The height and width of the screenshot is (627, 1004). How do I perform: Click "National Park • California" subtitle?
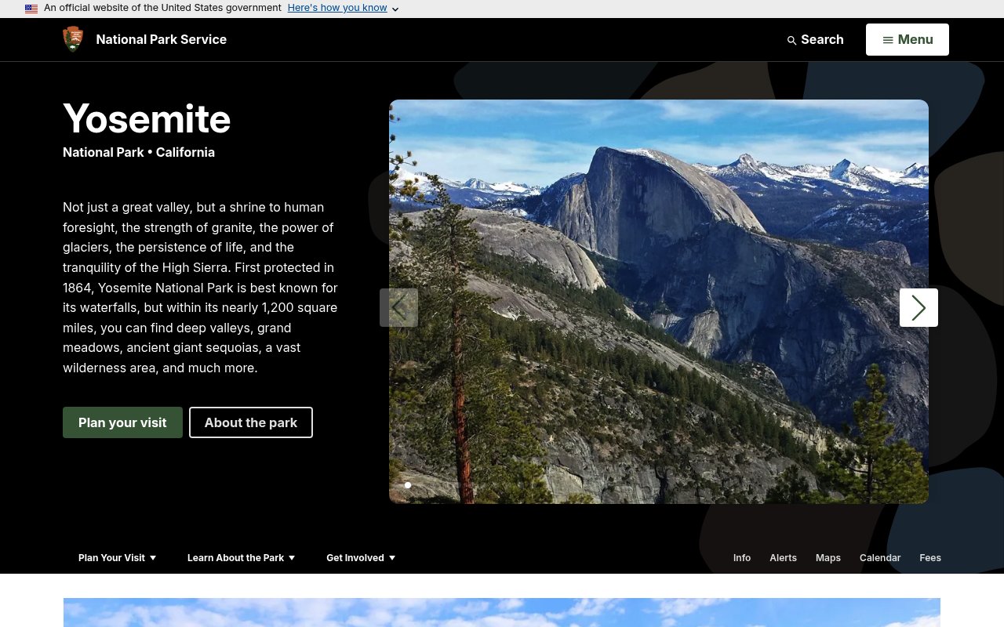[139, 152]
